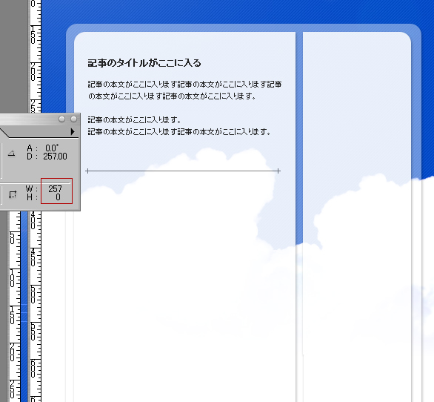This screenshot has width=434, height=402.
Task: Click the Info panel minimize round button
Action: point(61,119)
